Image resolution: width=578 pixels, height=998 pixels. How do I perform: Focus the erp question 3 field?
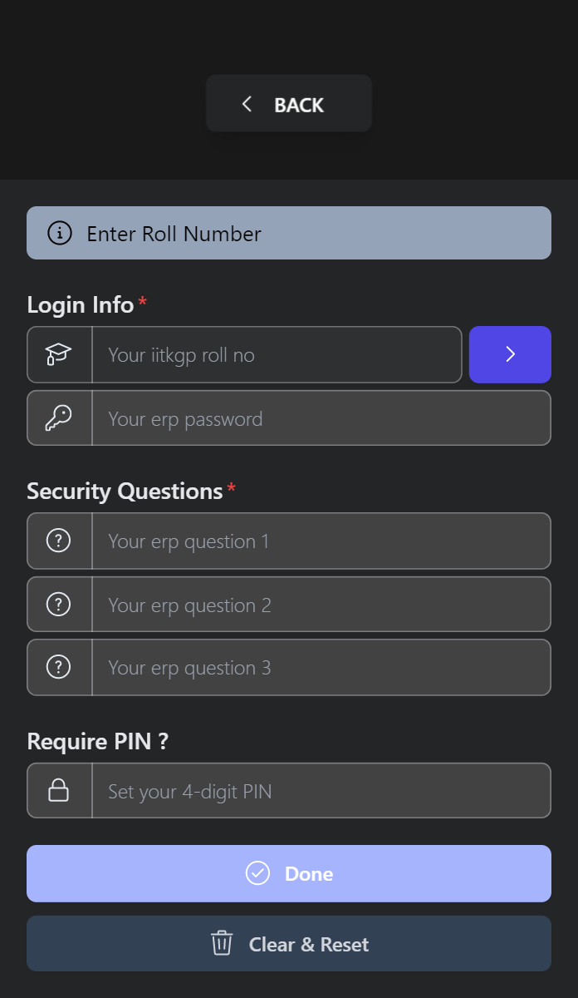click(x=321, y=667)
